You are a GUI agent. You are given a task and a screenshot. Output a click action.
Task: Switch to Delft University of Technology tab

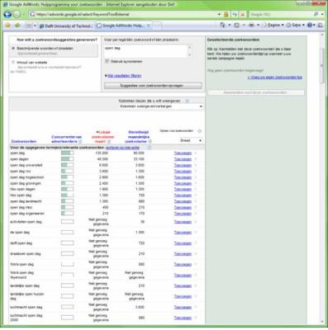pyautogui.click(x=66, y=26)
